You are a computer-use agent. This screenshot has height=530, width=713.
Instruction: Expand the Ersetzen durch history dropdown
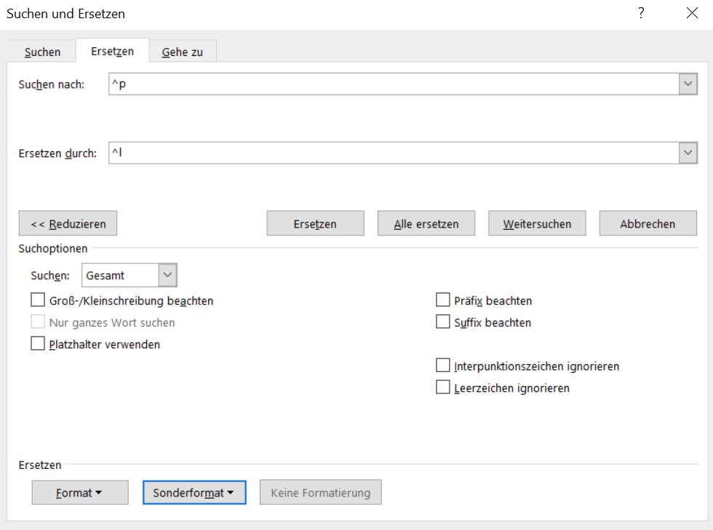(688, 153)
